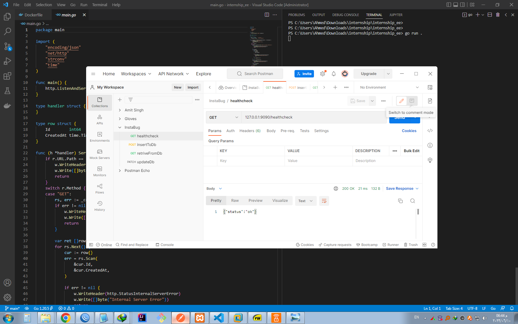Open VS Code Manage gear icon
This screenshot has width=518, height=324.
[x=7, y=297]
